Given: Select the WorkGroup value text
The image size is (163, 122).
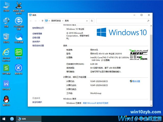Looking at the screenshot, I should 96,93.
